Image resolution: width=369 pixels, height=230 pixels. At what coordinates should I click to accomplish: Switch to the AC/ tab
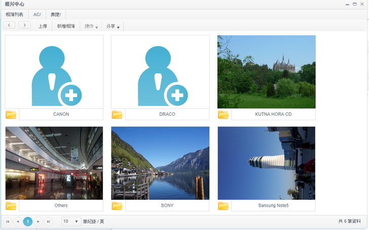click(x=37, y=14)
